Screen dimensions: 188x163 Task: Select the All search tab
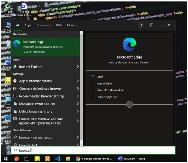(18, 25)
